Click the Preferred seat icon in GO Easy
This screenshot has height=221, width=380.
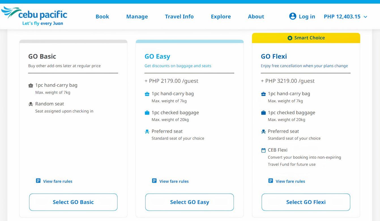(147, 131)
